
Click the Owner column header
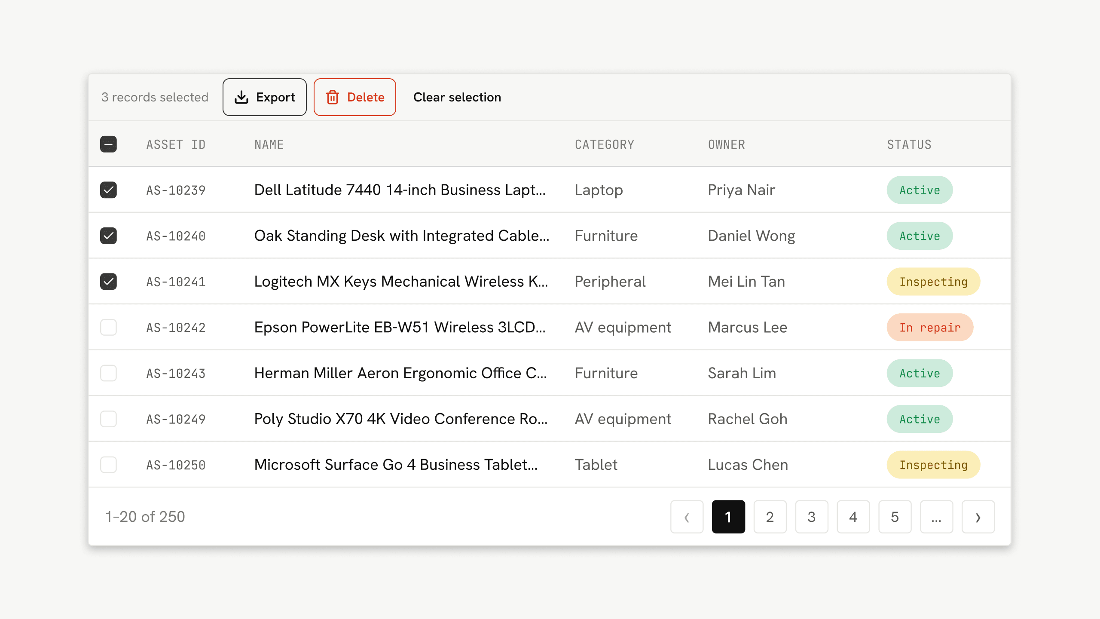pos(727,144)
